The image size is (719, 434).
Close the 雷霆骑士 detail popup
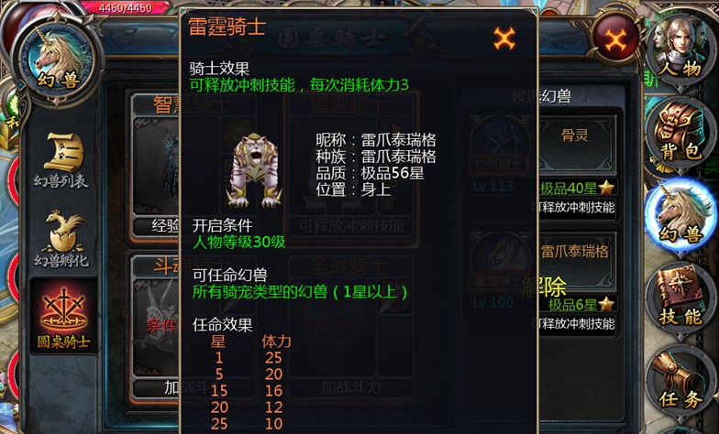[x=504, y=38]
